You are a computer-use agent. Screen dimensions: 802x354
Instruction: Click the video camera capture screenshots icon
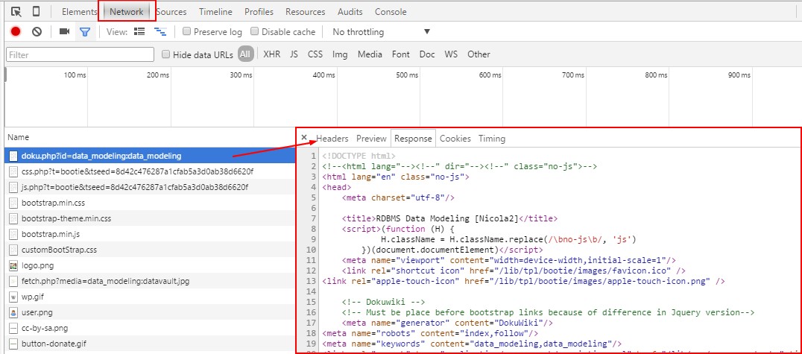[x=64, y=32]
